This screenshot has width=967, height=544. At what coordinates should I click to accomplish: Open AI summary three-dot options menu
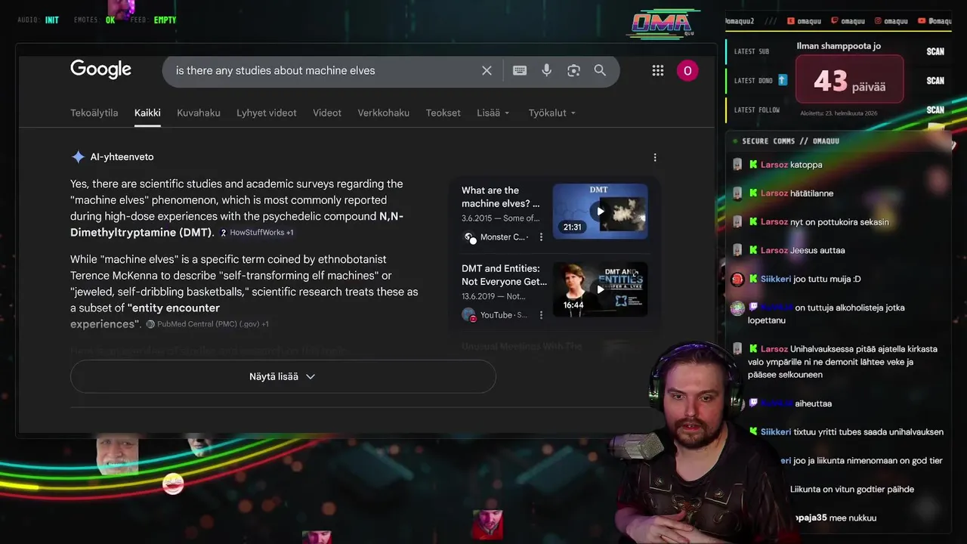[x=655, y=157]
